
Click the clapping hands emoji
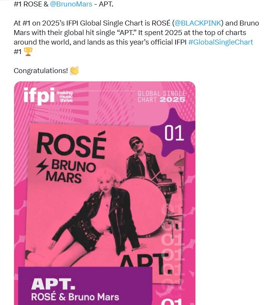coord(74,71)
